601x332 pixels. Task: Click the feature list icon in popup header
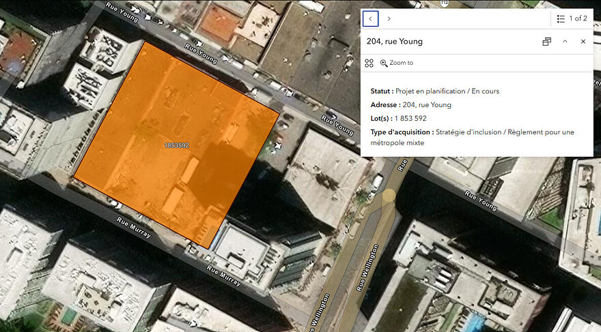pos(561,18)
